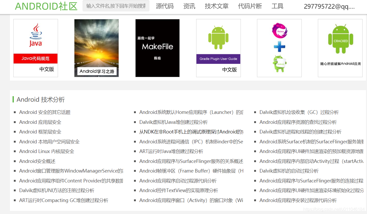Open ART运行时Java堆创建过程分析
This screenshot has width=367, height=214.
tap(171, 151)
